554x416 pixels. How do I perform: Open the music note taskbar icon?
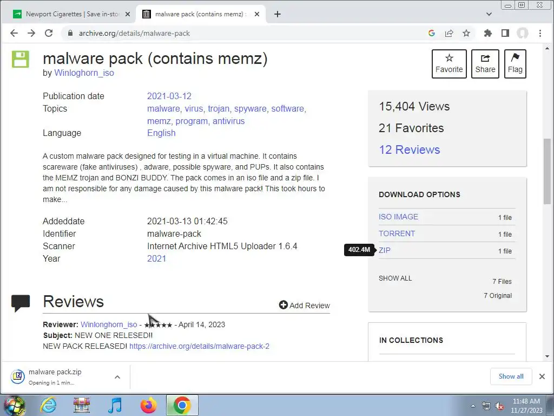[115, 405]
